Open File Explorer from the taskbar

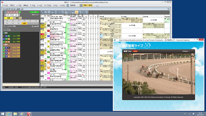15,114
